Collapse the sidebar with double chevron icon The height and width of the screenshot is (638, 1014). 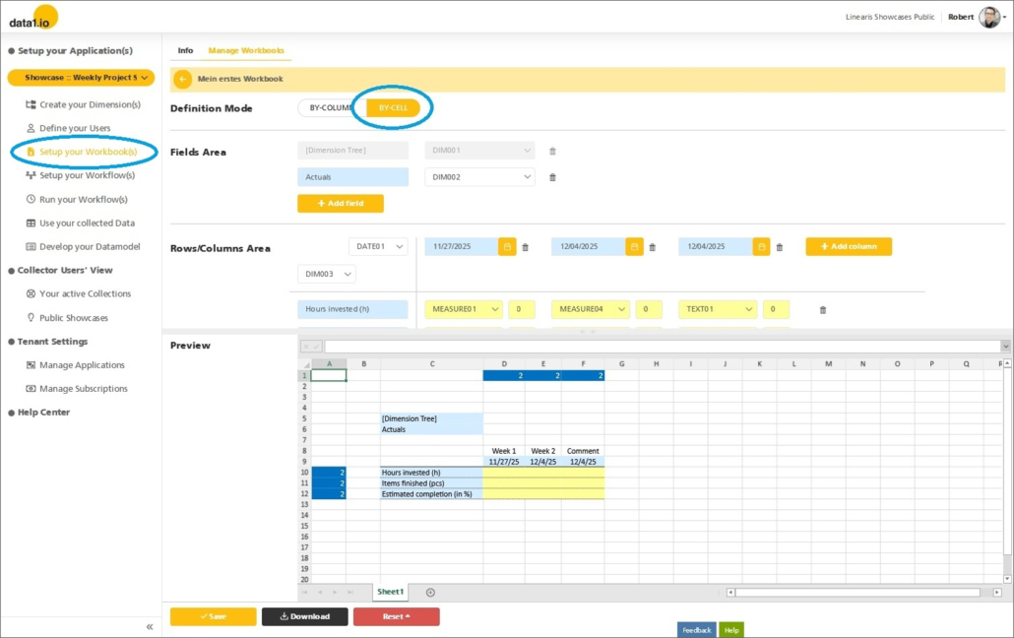click(x=150, y=626)
